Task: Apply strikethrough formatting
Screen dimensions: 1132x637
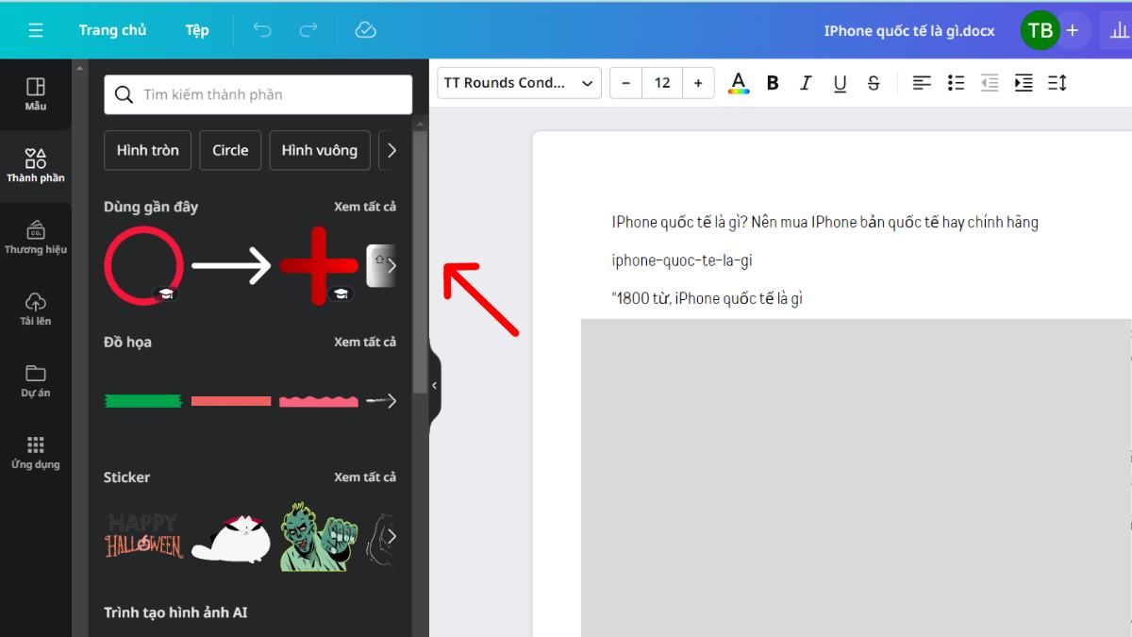Action: tap(874, 83)
